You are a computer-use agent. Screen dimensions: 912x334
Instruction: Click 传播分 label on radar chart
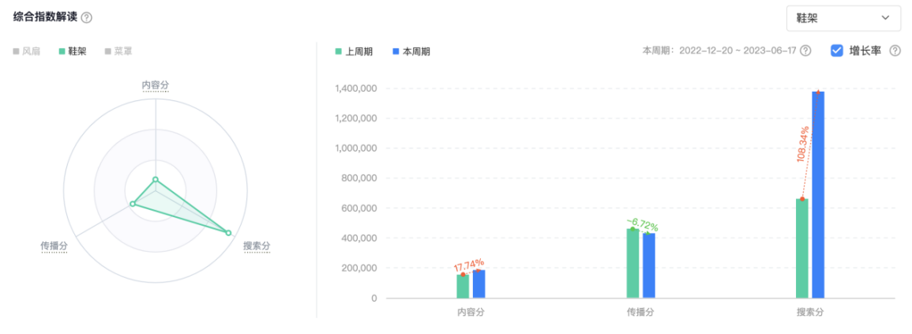coord(54,246)
